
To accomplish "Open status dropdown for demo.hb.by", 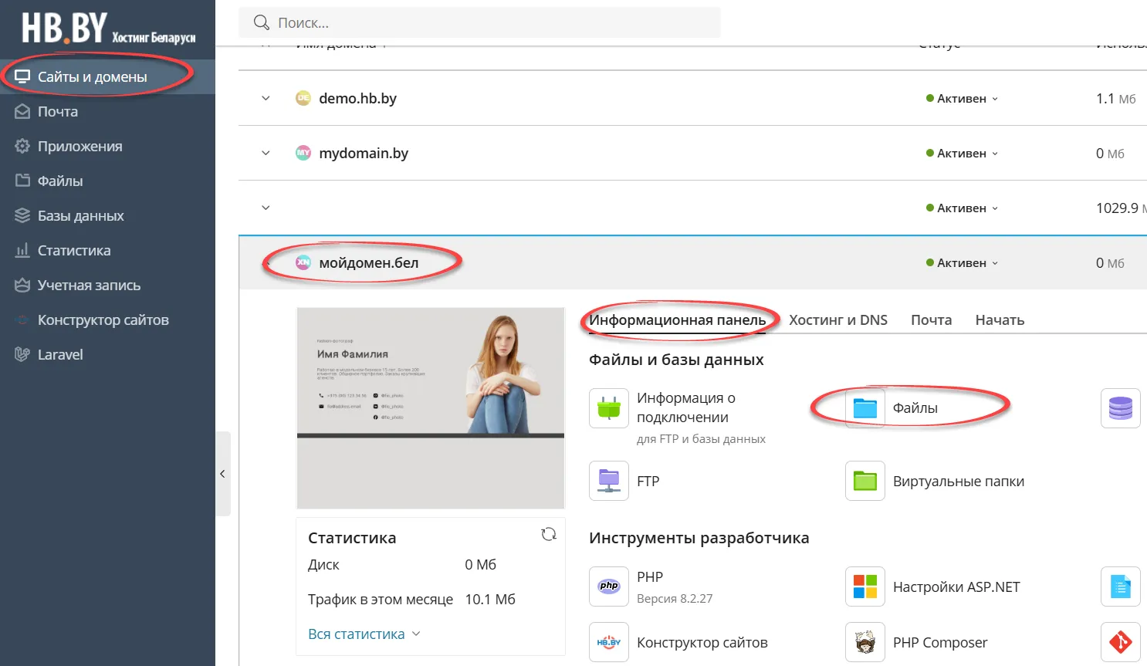I will [x=962, y=99].
